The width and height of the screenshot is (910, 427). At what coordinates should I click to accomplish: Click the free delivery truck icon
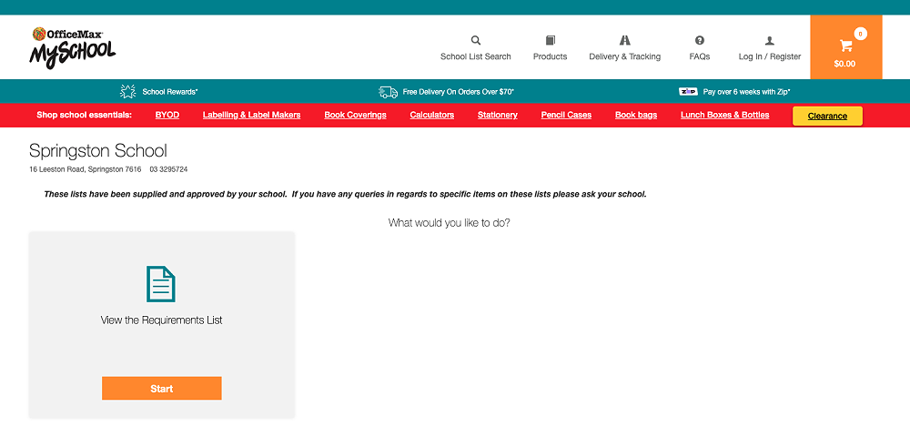click(x=388, y=92)
